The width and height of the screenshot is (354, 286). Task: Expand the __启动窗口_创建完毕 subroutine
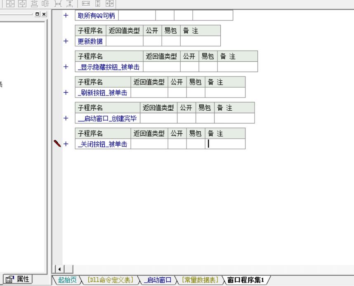66,118
